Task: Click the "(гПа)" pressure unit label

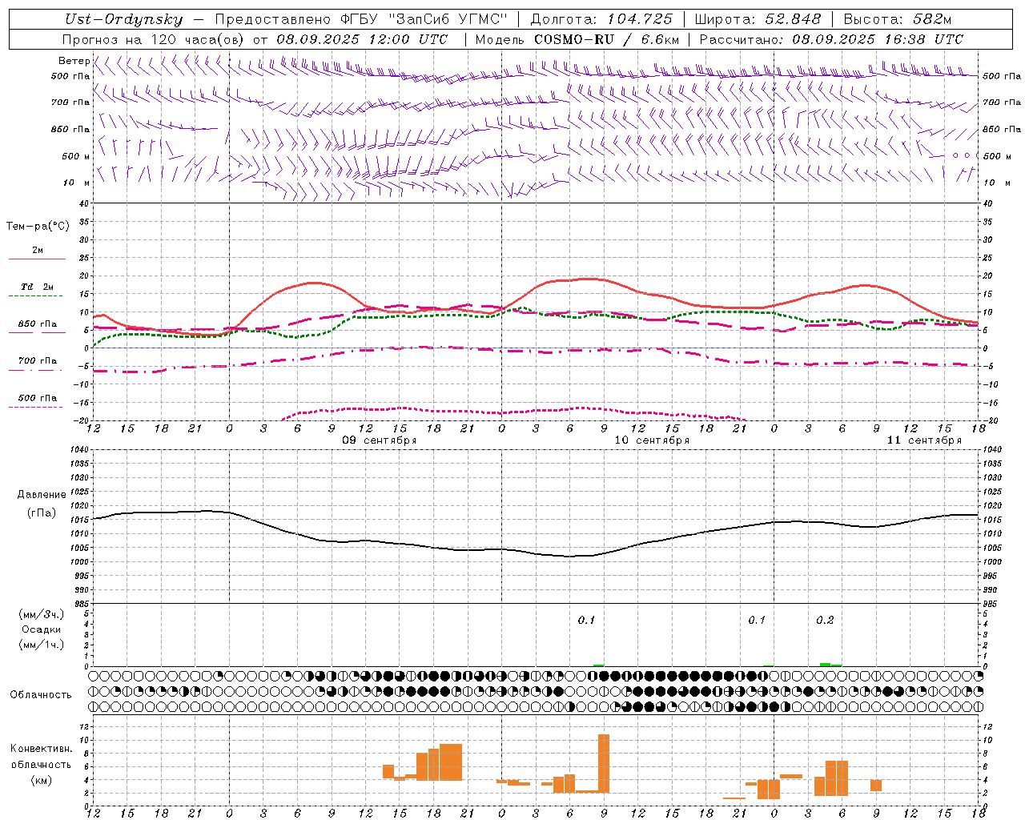Action: (41, 513)
